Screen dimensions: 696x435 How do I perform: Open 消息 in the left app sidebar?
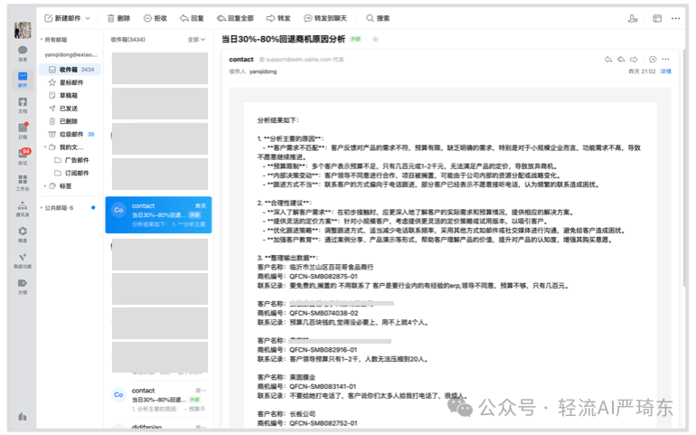(23, 53)
